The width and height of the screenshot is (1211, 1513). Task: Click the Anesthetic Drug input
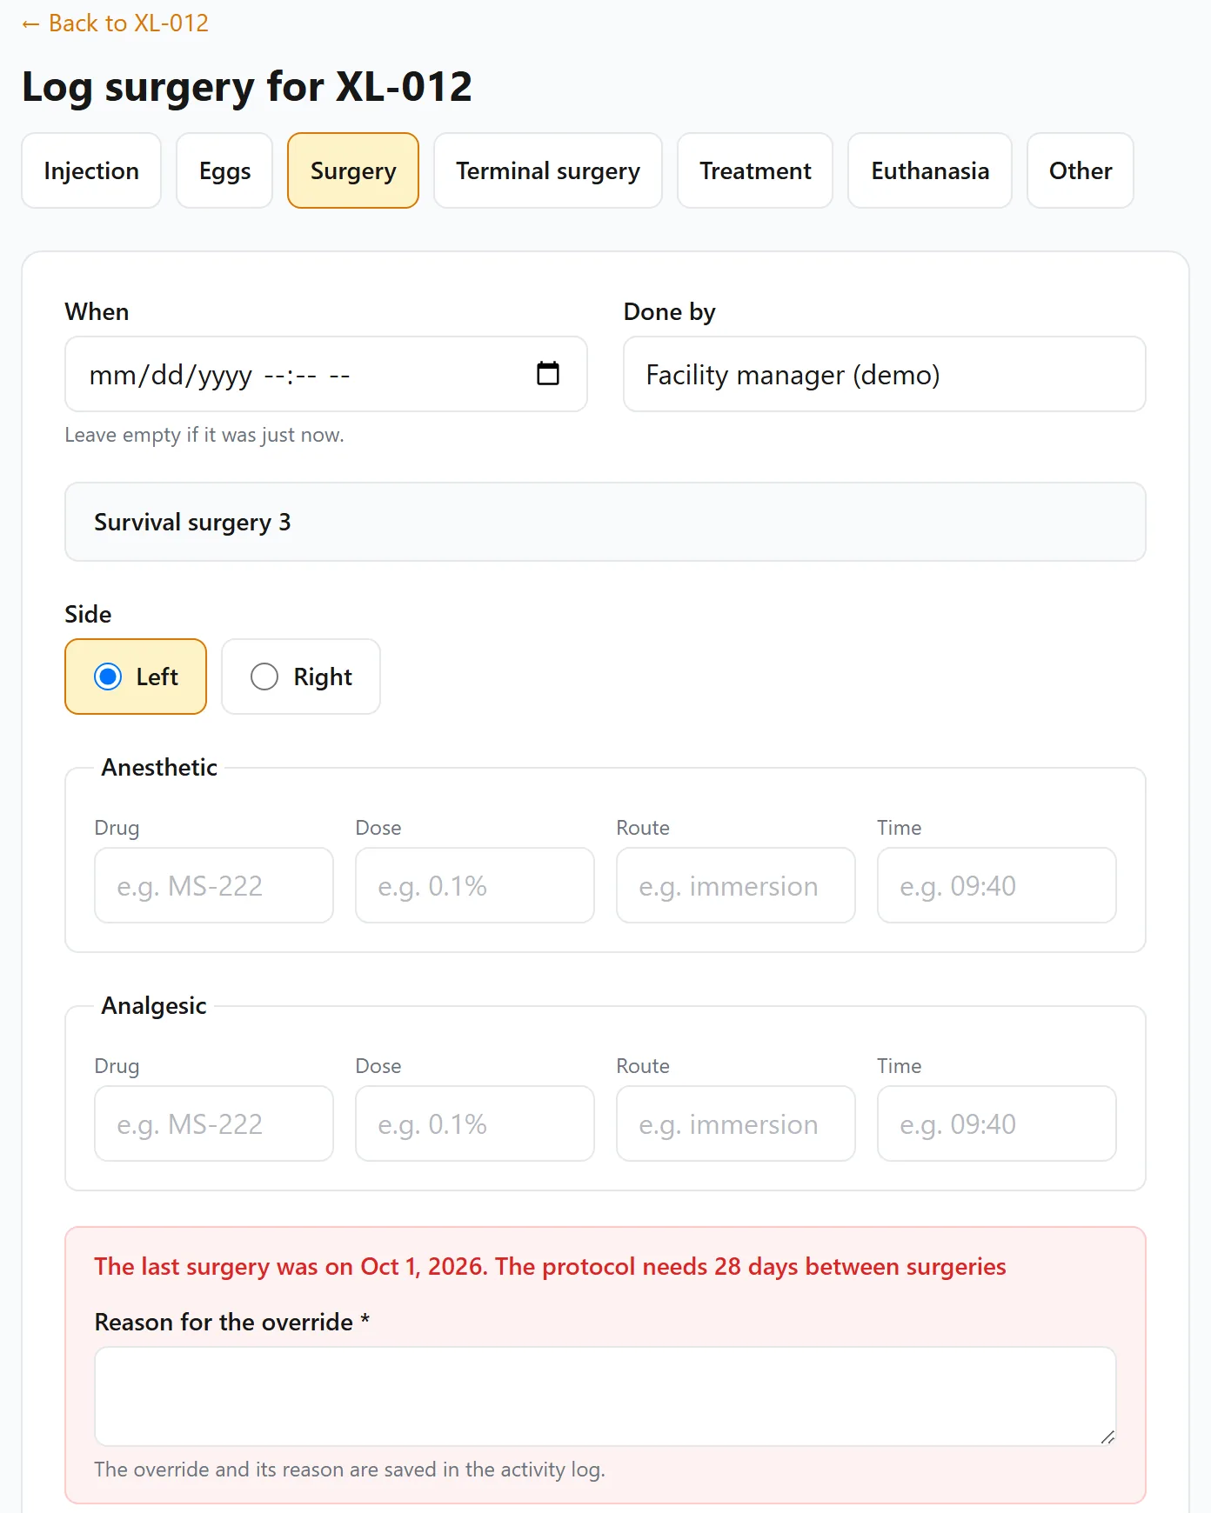[x=214, y=885]
